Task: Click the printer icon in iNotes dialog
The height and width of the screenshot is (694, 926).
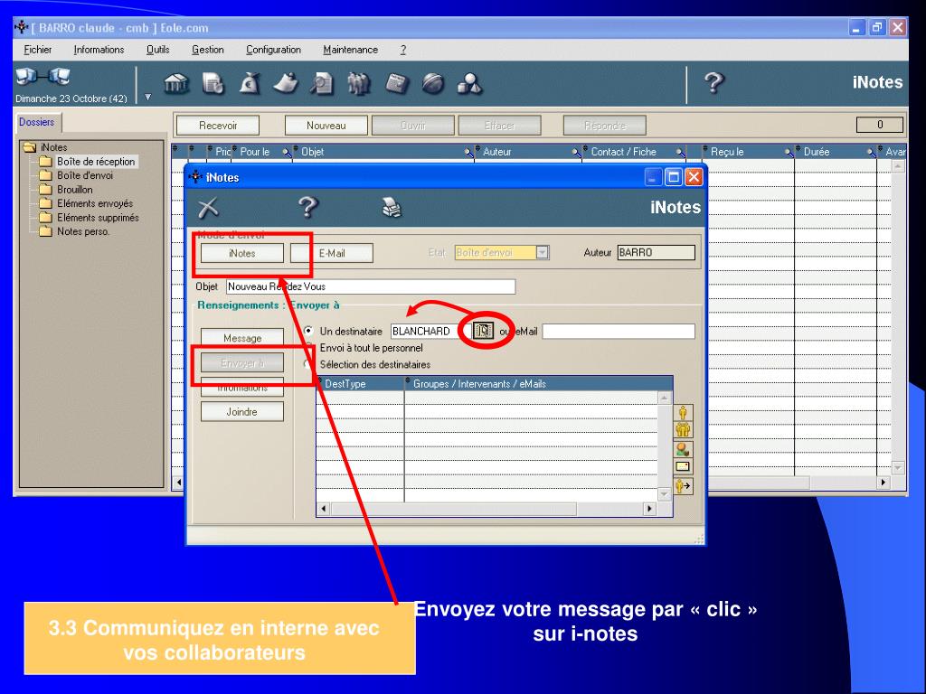Action: pyautogui.click(x=391, y=208)
